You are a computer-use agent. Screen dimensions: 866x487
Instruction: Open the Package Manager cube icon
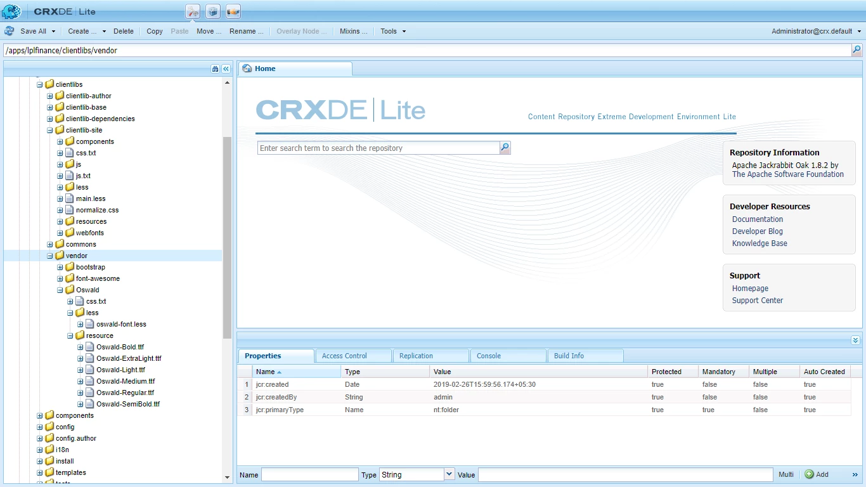click(213, 11)
